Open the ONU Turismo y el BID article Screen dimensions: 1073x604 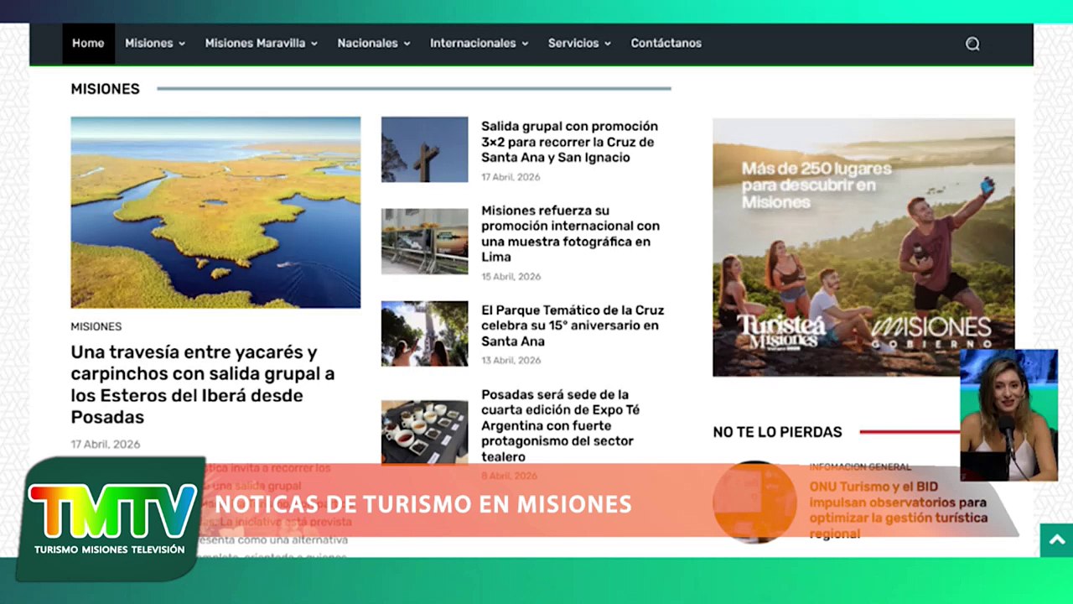tap(898, 510)
